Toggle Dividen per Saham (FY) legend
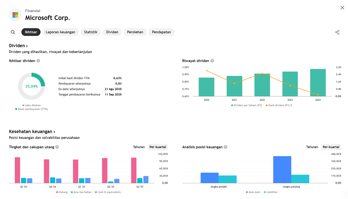Viewport: 348px width, 199px height. (247, 105)
